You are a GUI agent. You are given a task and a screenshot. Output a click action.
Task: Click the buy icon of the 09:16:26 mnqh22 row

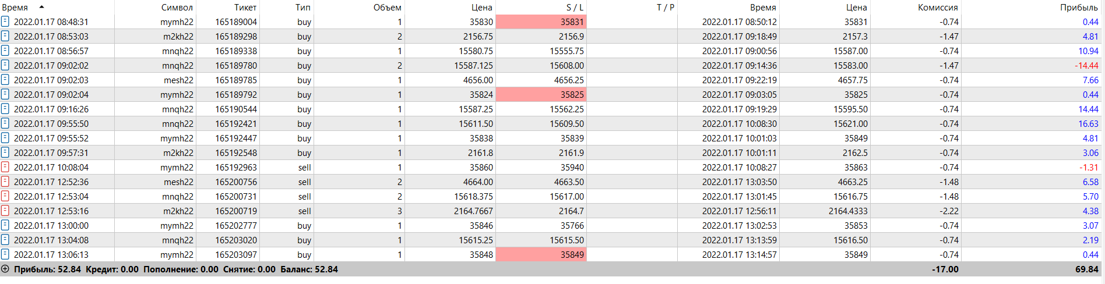pyautogui.click(x=5, y=109)
